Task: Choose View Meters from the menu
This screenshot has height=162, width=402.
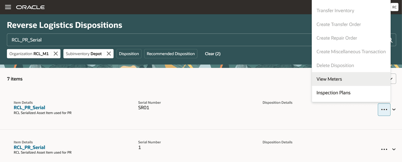Action: pos(351,79)
